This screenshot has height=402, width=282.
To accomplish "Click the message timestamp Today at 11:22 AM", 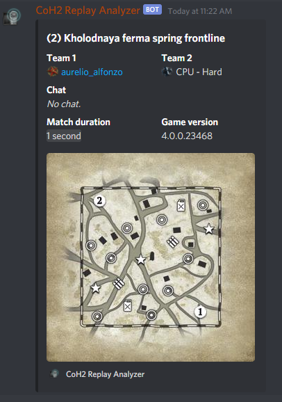I will tap(200, 11).
